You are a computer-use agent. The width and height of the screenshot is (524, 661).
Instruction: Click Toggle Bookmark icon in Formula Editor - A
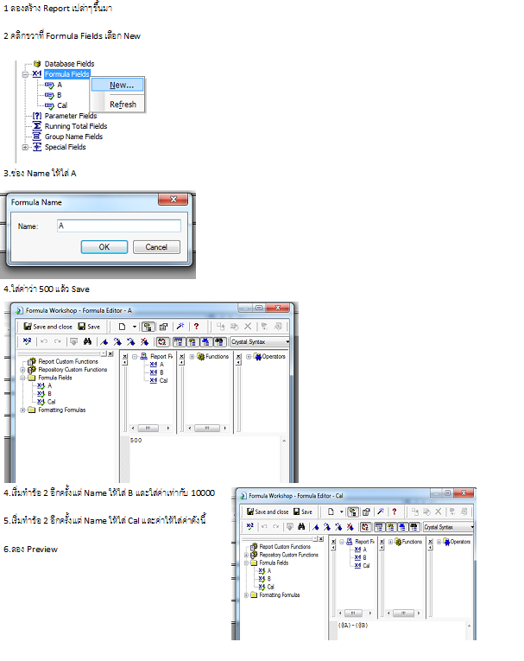104,342
